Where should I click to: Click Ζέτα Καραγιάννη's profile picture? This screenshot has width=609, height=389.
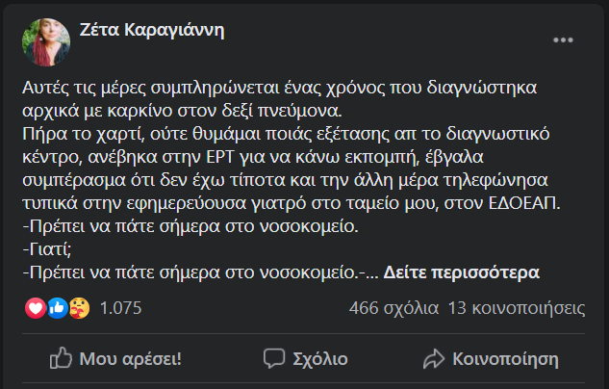(46, 42)
